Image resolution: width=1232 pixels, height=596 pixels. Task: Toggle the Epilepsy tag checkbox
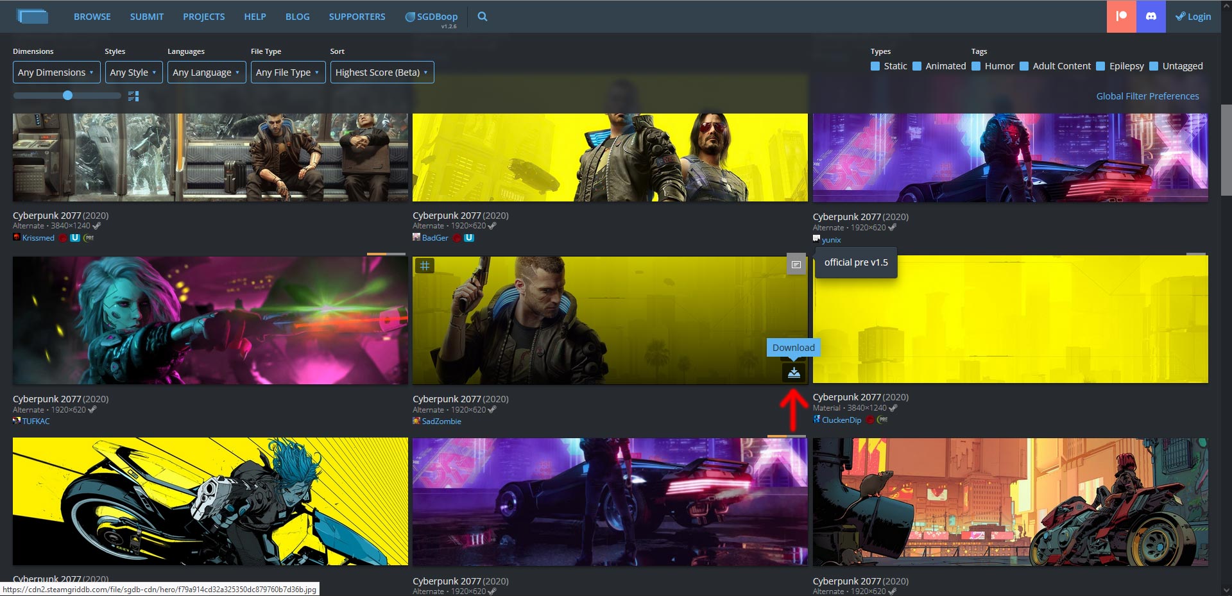coord(1100,66)
